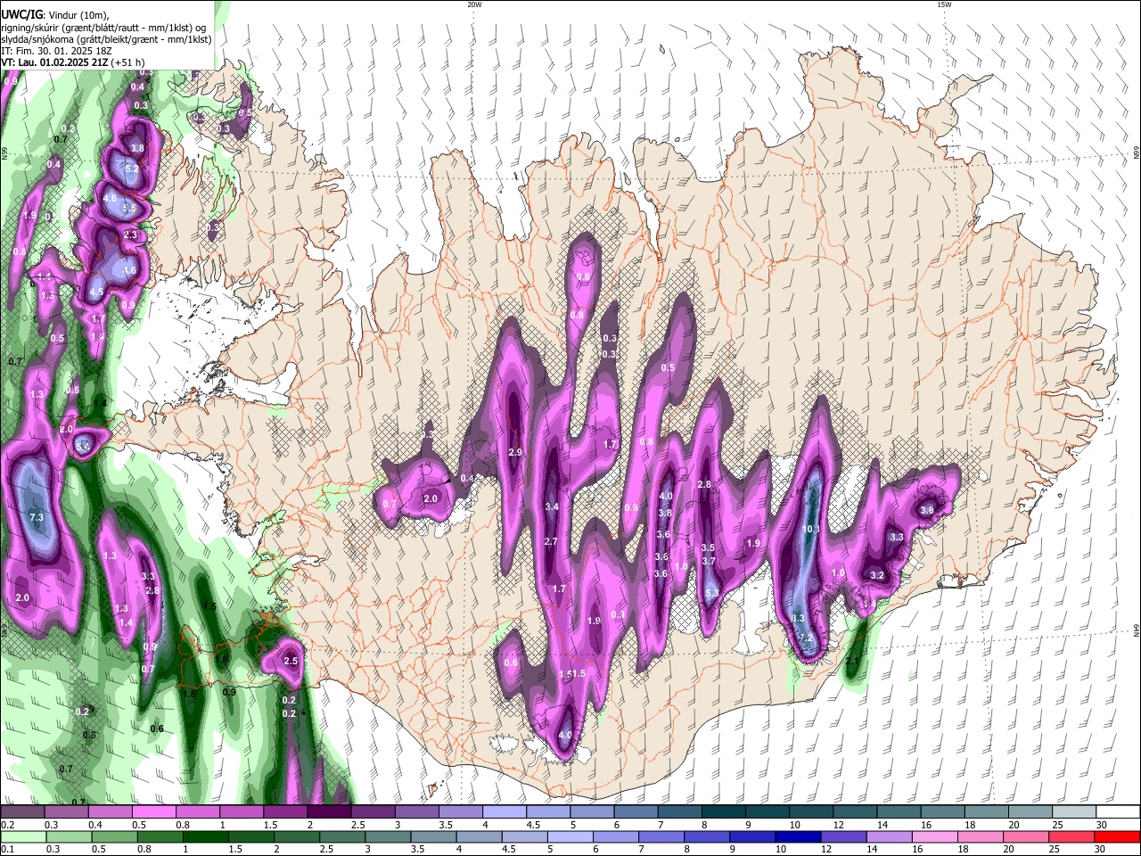The image size is (1141, 856).
Task: Click the 'VT: Lau. 01.02.2025 21Z (+51 h)' line
Action: pos(73,63)
